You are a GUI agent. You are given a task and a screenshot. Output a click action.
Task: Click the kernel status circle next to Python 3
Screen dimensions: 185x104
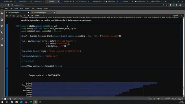[182, 16]
